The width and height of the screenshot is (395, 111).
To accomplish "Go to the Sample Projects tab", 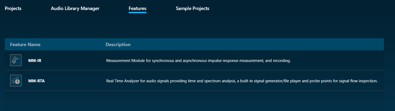I will click(192, 8).
